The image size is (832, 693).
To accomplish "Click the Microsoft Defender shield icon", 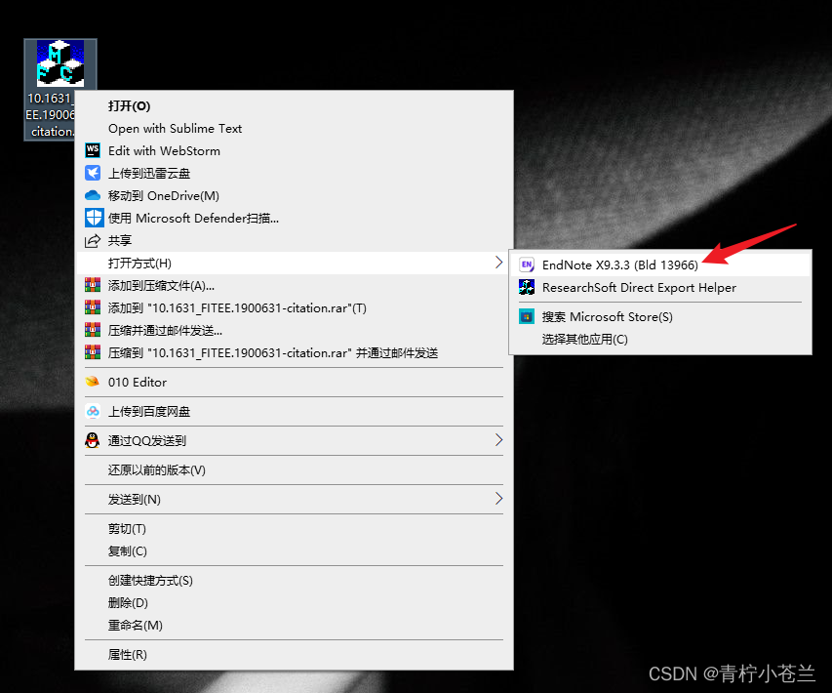I will (94, 218).
